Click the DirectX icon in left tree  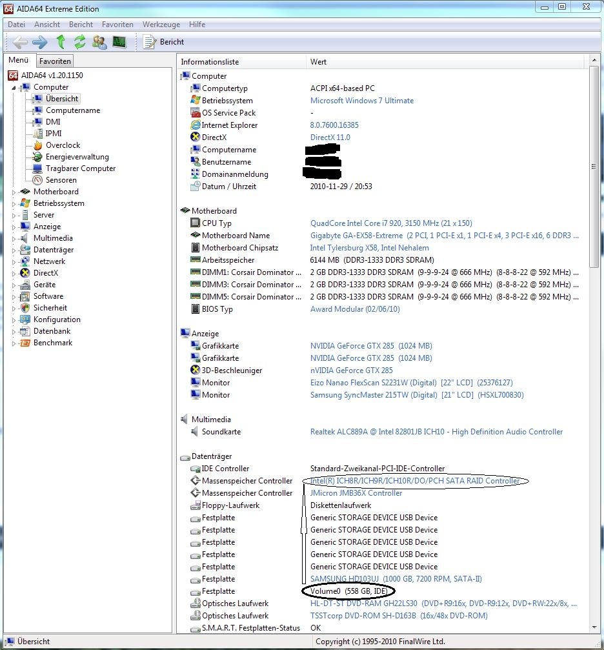(x=25, y=273)
